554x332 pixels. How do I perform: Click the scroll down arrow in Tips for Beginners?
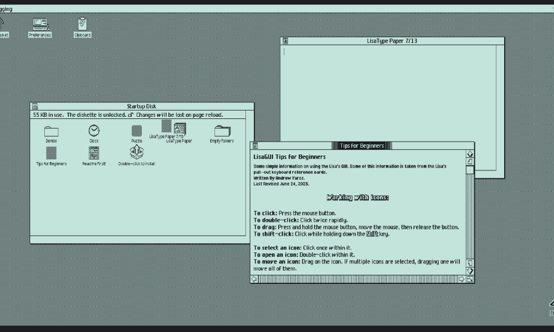point(470,271)
